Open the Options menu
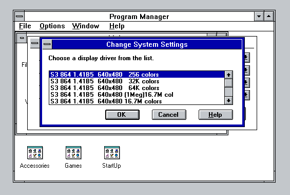 click(52, 26)
